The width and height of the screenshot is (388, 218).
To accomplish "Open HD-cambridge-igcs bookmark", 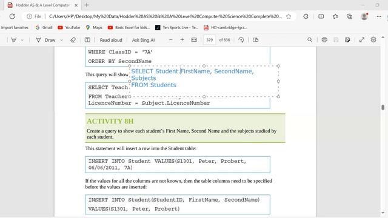I will pyautogui.click(x=226, y=27).
